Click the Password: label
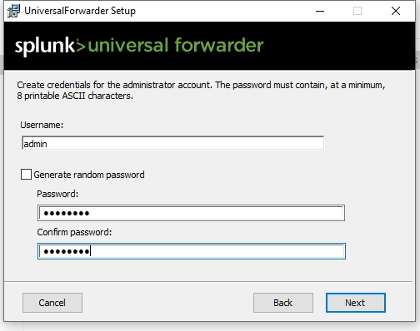Screen dimensions: 420x331 pyautogui.click(x=57, y=194)
